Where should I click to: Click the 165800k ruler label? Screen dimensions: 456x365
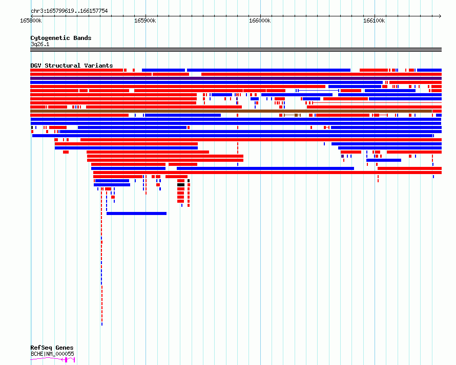click(x=31, y=20)
